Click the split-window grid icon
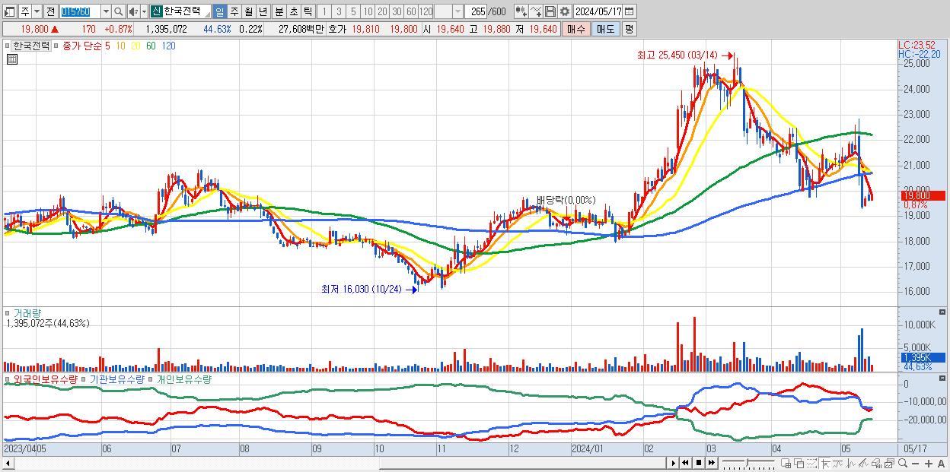The image size is (950, 472). [x=786, y=463]
